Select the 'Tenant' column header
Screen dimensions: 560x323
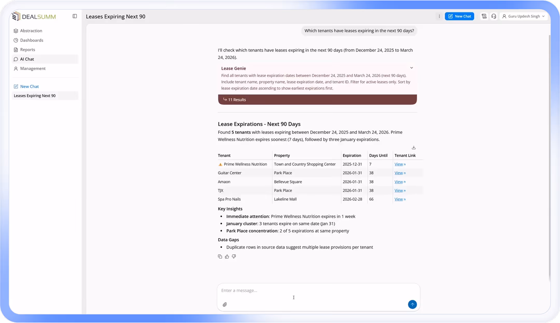(x=224, y=155)
